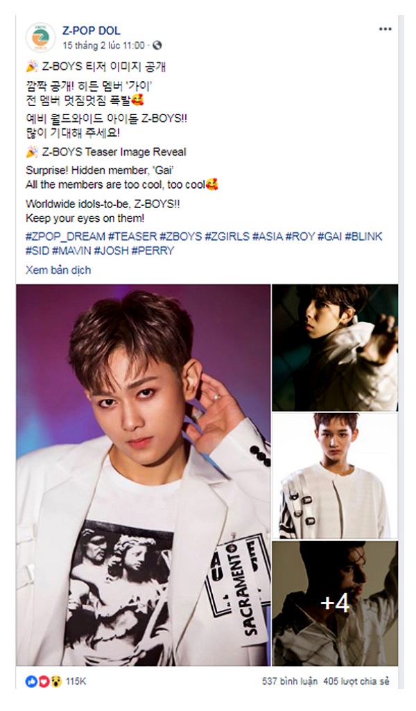
Task: Click the public globe privacy icon
Action: point(157,45)
